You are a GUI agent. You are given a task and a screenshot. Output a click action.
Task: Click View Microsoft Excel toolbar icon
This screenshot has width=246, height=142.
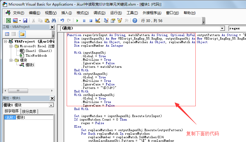click(x=8, y=21)
